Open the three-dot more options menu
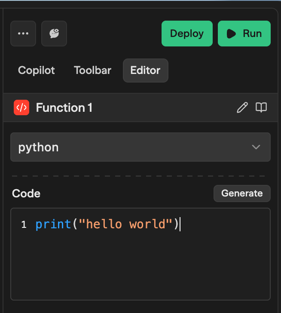 point(23,34)
